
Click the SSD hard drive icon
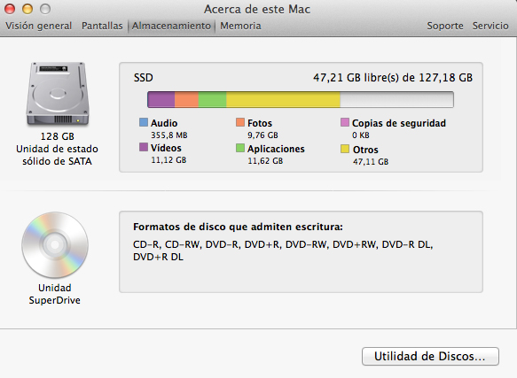pyautogui.click(x=58, y=94)
